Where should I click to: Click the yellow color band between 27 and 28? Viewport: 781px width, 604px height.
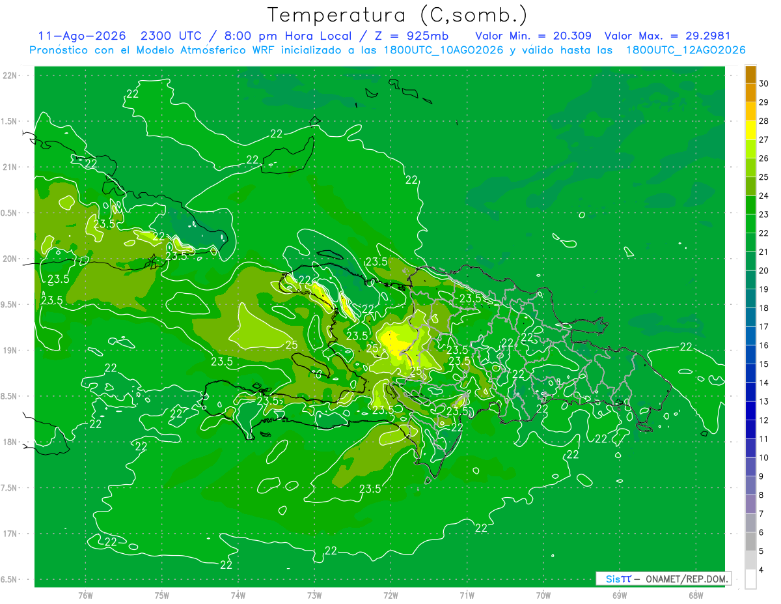(750, 130)
